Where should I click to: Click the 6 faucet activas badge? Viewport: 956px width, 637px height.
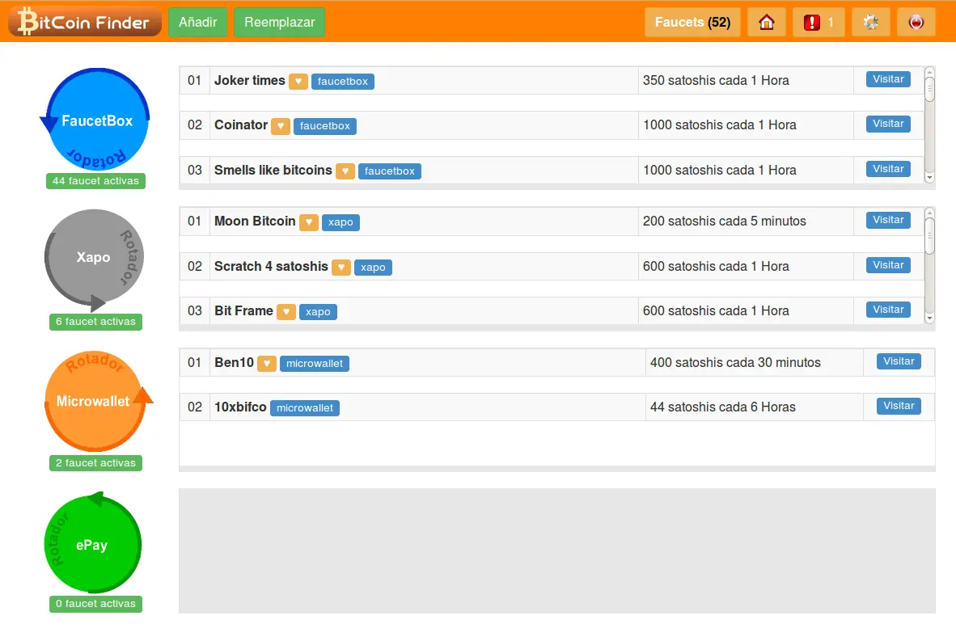[95, 322]
